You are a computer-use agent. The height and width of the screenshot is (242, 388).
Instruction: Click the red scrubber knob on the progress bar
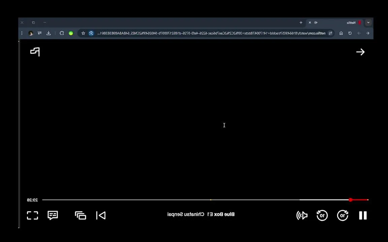coord(351,200)
